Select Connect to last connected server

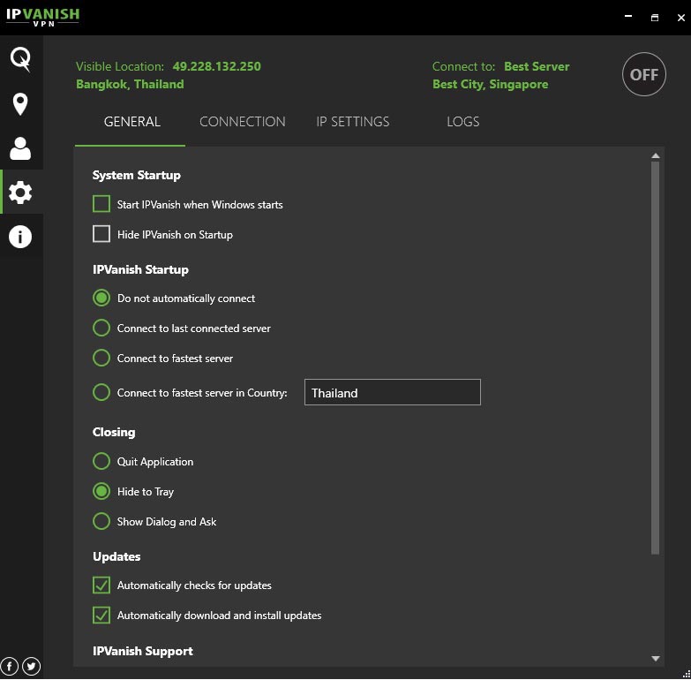point(101,329)
